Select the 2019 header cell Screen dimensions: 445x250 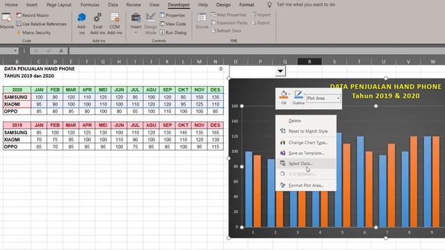(17, 125)
